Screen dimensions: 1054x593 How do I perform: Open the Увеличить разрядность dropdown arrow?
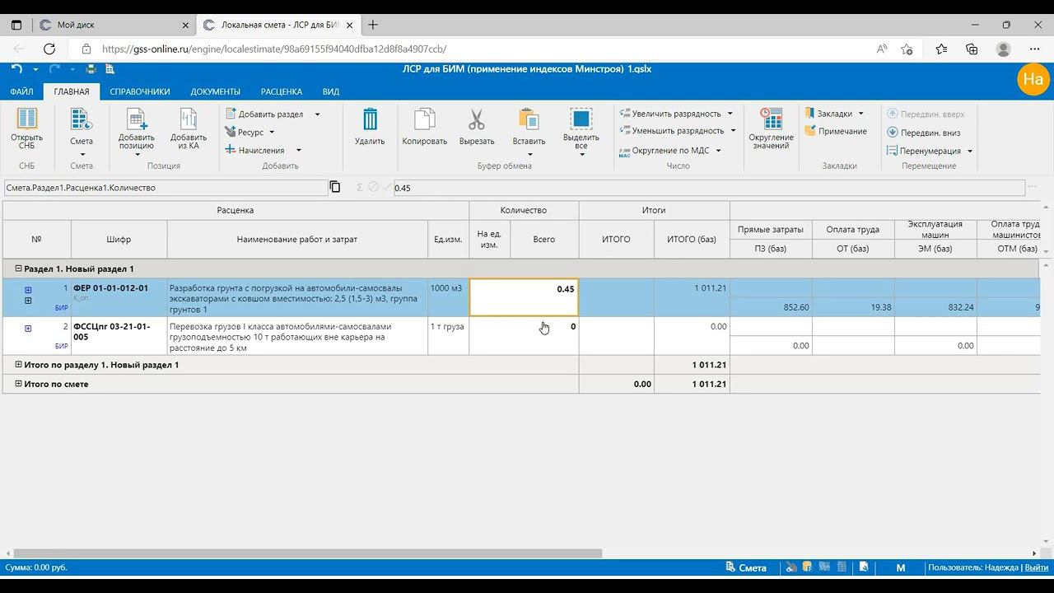(x=730, y=114)
